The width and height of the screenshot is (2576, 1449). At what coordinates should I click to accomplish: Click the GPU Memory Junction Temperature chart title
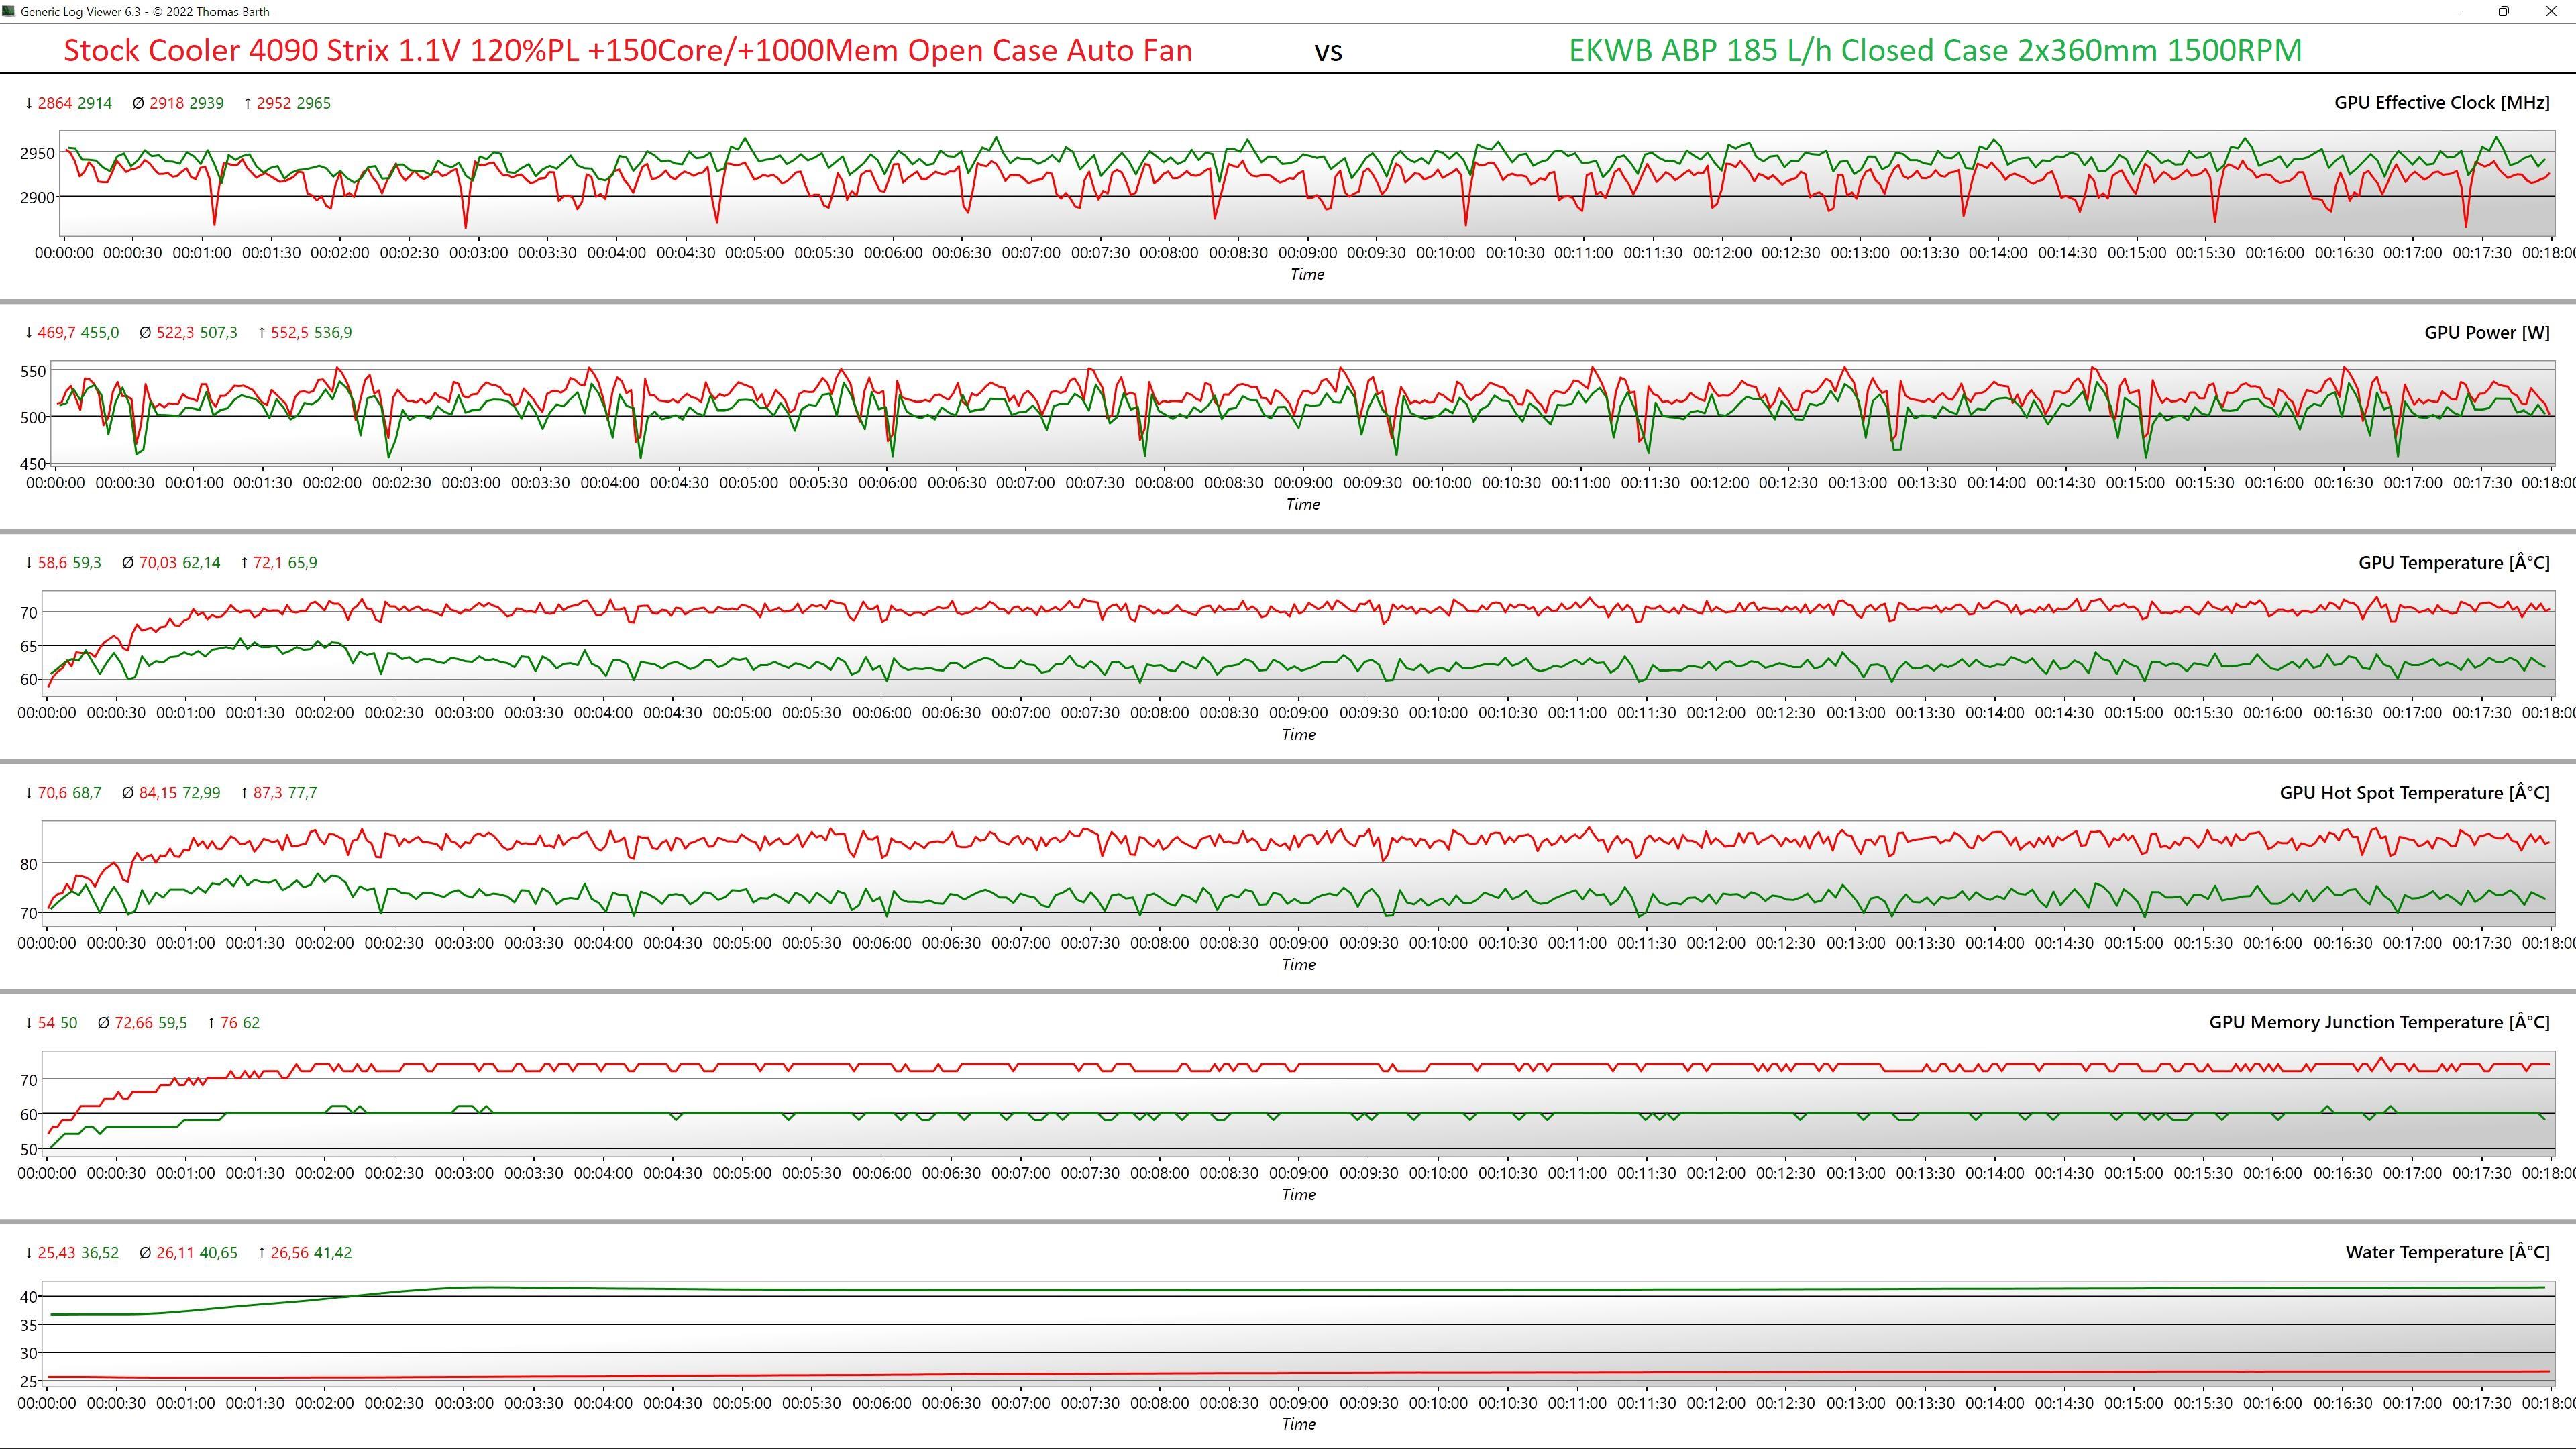tap(2379, 1022)
